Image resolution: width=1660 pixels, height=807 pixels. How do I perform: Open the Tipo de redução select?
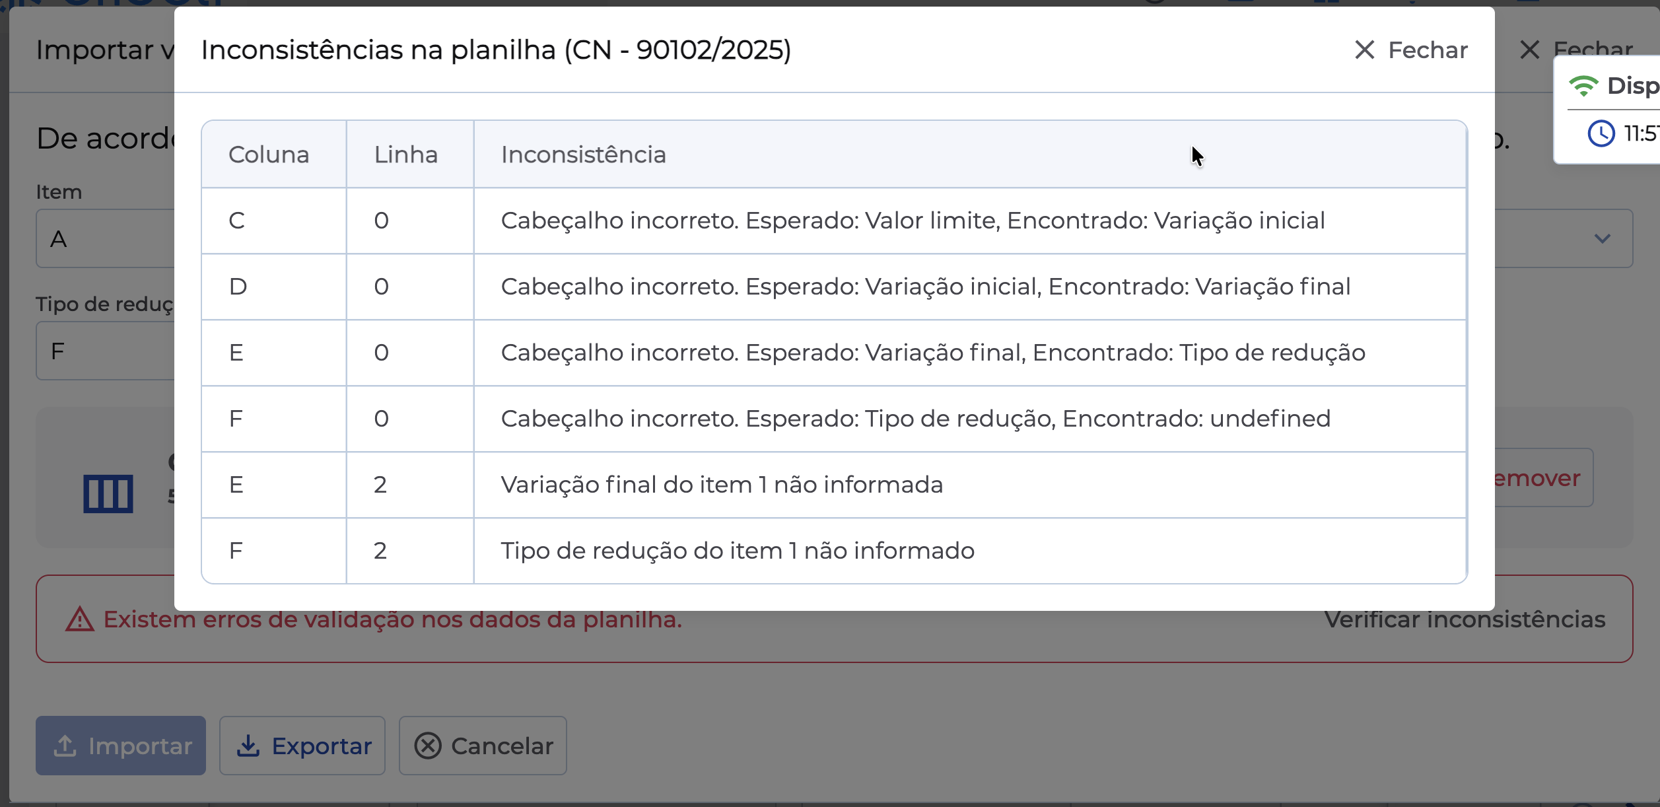106,351
